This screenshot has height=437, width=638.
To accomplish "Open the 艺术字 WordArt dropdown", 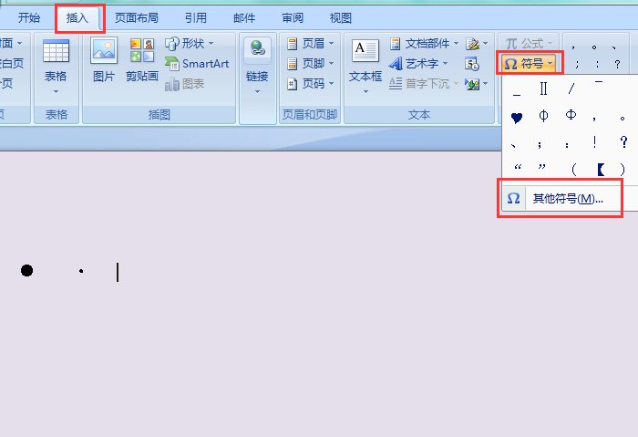I will tap(418, 64).
